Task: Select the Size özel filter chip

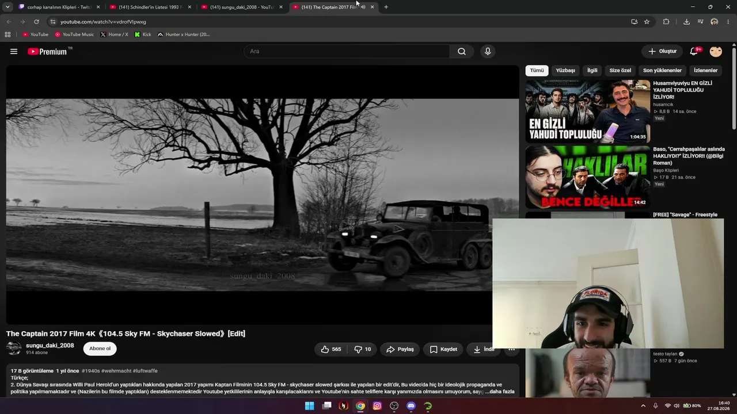Action: [x=620, y=70]
